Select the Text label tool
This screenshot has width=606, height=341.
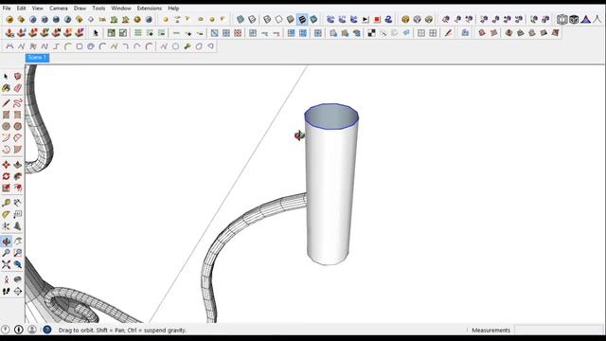click(17, 215)
